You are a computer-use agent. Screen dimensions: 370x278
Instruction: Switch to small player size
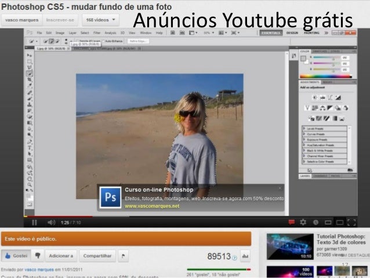(x=328, y=222)
